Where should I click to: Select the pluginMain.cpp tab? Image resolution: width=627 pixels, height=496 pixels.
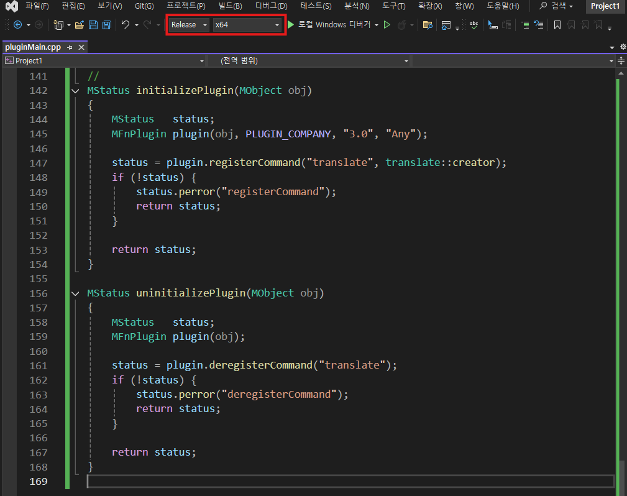(33, 47)
